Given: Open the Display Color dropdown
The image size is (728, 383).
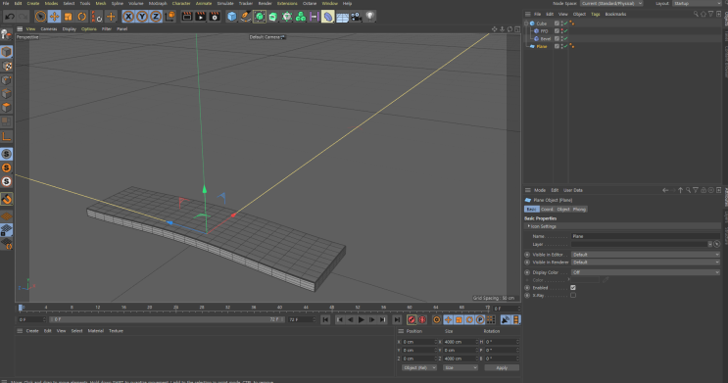Looking at the screenshot, I should (x=646, y=272).
